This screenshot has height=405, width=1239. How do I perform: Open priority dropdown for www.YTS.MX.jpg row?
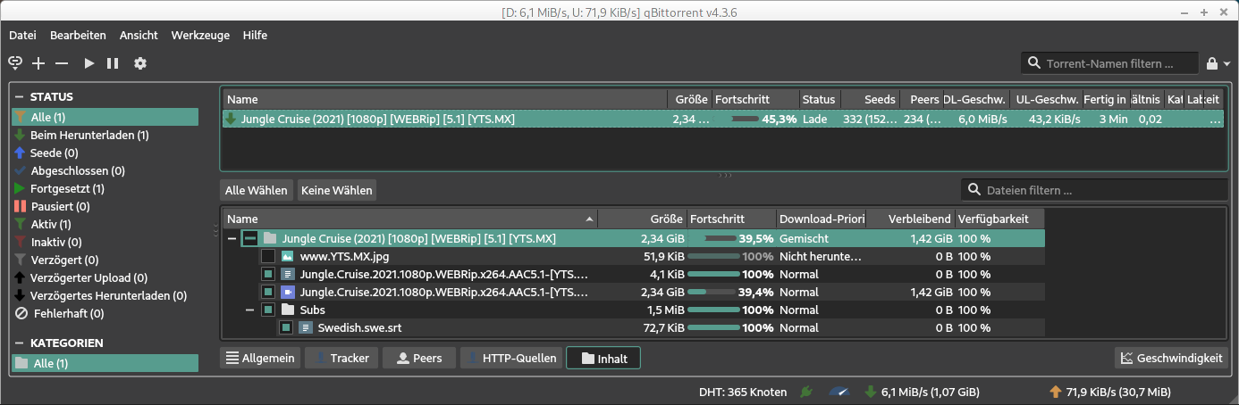click(822, 256)
